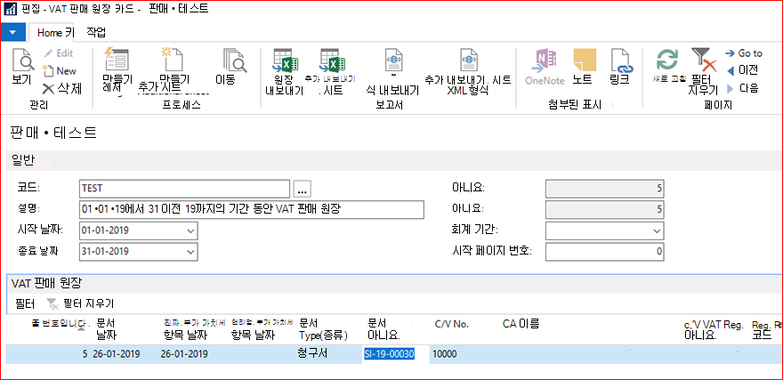Go to 이전 (Previous) record

[742, 70]
